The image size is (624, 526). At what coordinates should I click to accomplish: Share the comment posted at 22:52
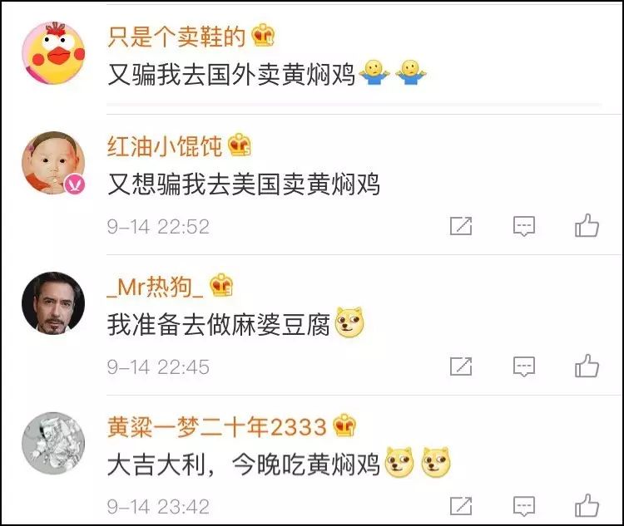coord(461,226)
